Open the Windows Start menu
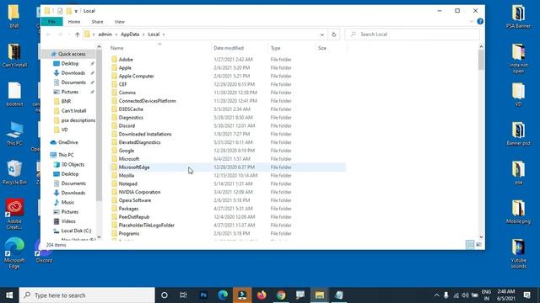 9,295
